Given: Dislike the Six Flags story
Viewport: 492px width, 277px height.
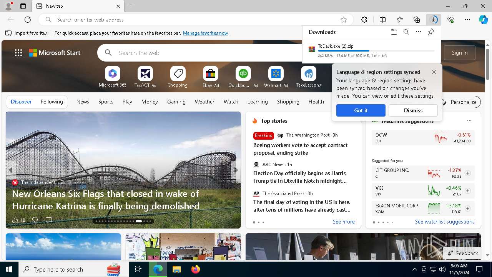Looking at the screenshot, I should pyautogui.click(x=35, y=220).
